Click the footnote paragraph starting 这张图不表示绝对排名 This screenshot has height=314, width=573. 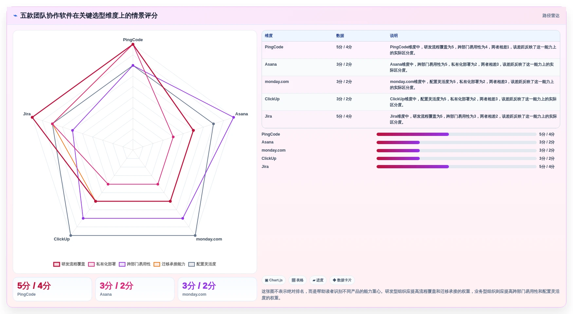pyautogui.click(x=411, y=295)
